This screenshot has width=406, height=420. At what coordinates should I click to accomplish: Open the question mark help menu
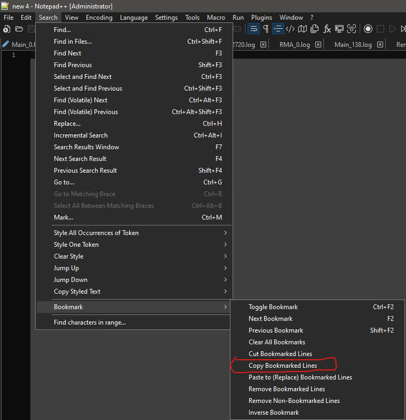click(312, 18)
